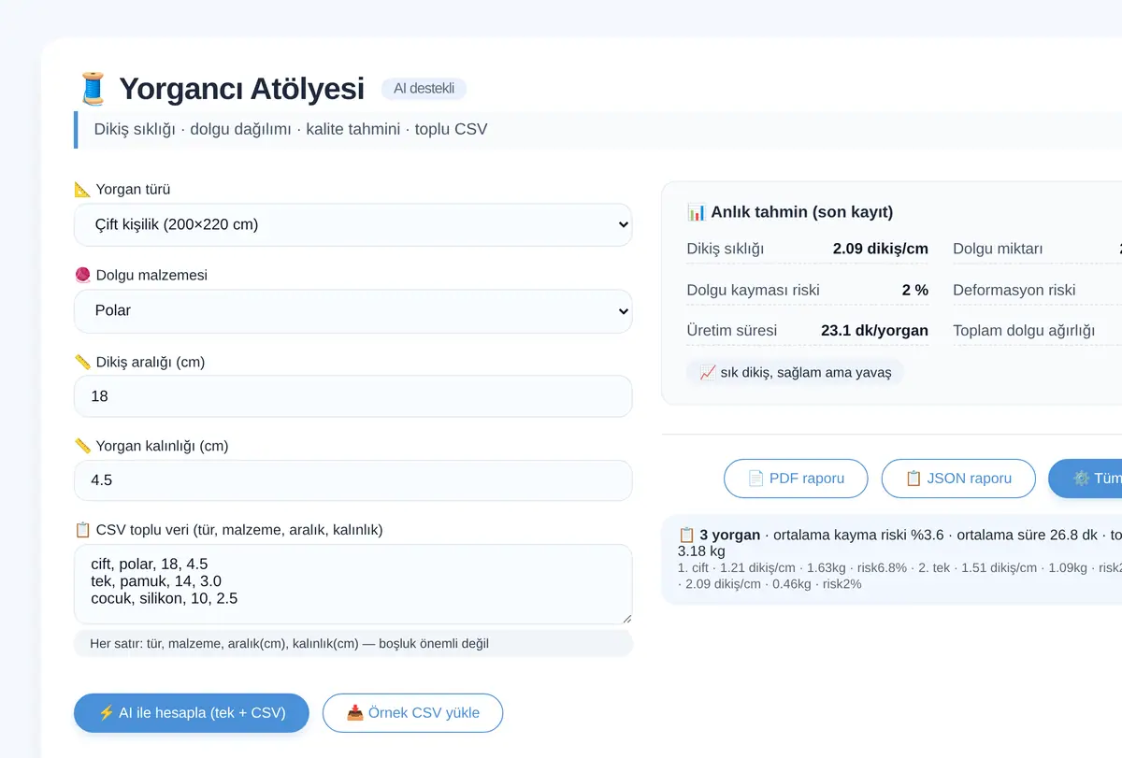
Task: Click the subtitle line about dikiş sıklığı
Action: click(291, 129)
